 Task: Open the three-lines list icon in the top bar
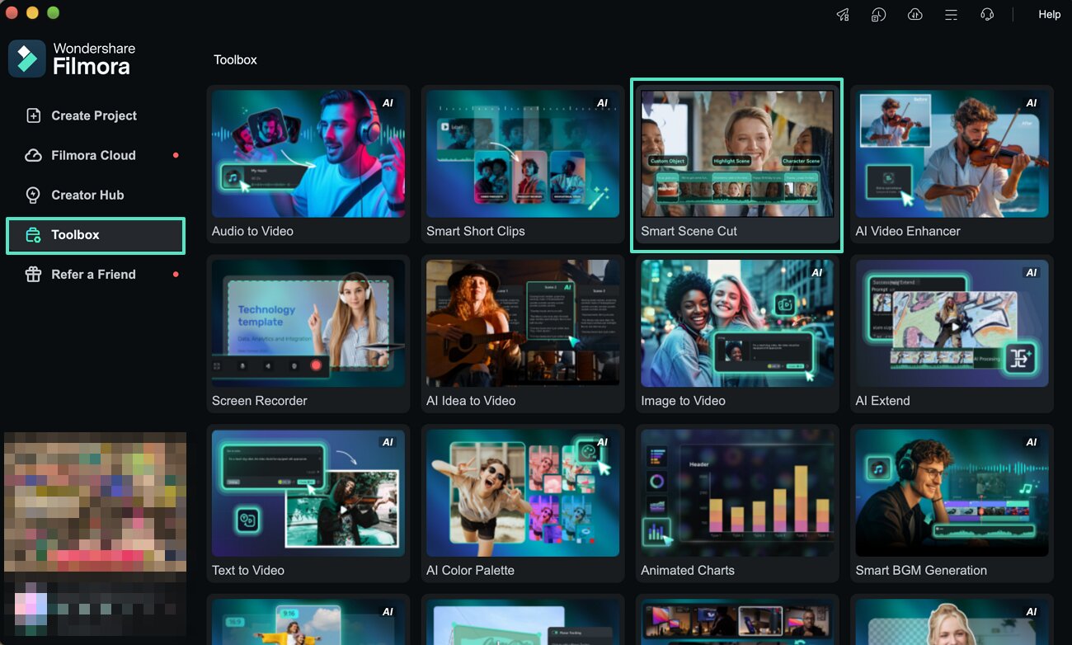coord(951,15)
